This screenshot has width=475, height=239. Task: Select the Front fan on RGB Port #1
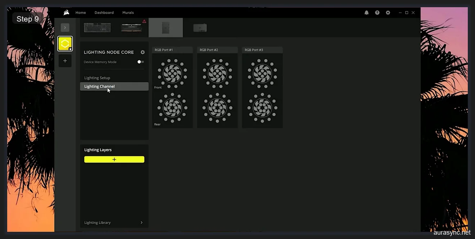click(172, 73)
